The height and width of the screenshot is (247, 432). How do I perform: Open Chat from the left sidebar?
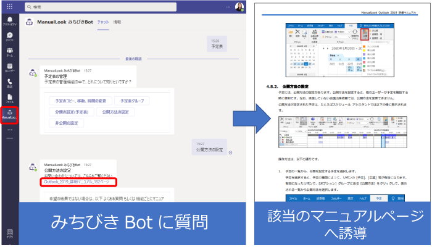(10, 36)
